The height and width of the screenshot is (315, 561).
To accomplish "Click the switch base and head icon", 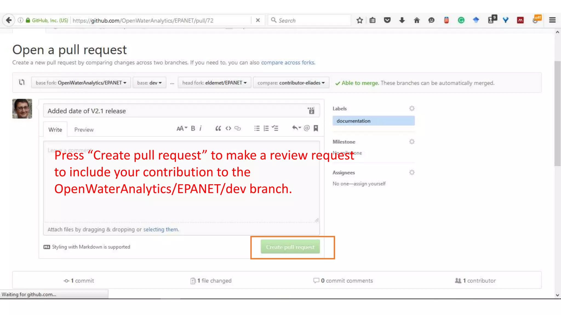I will (x=22, y=82).
